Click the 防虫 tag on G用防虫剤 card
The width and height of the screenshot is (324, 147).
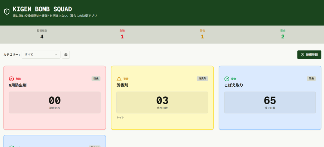pos(96,78)
